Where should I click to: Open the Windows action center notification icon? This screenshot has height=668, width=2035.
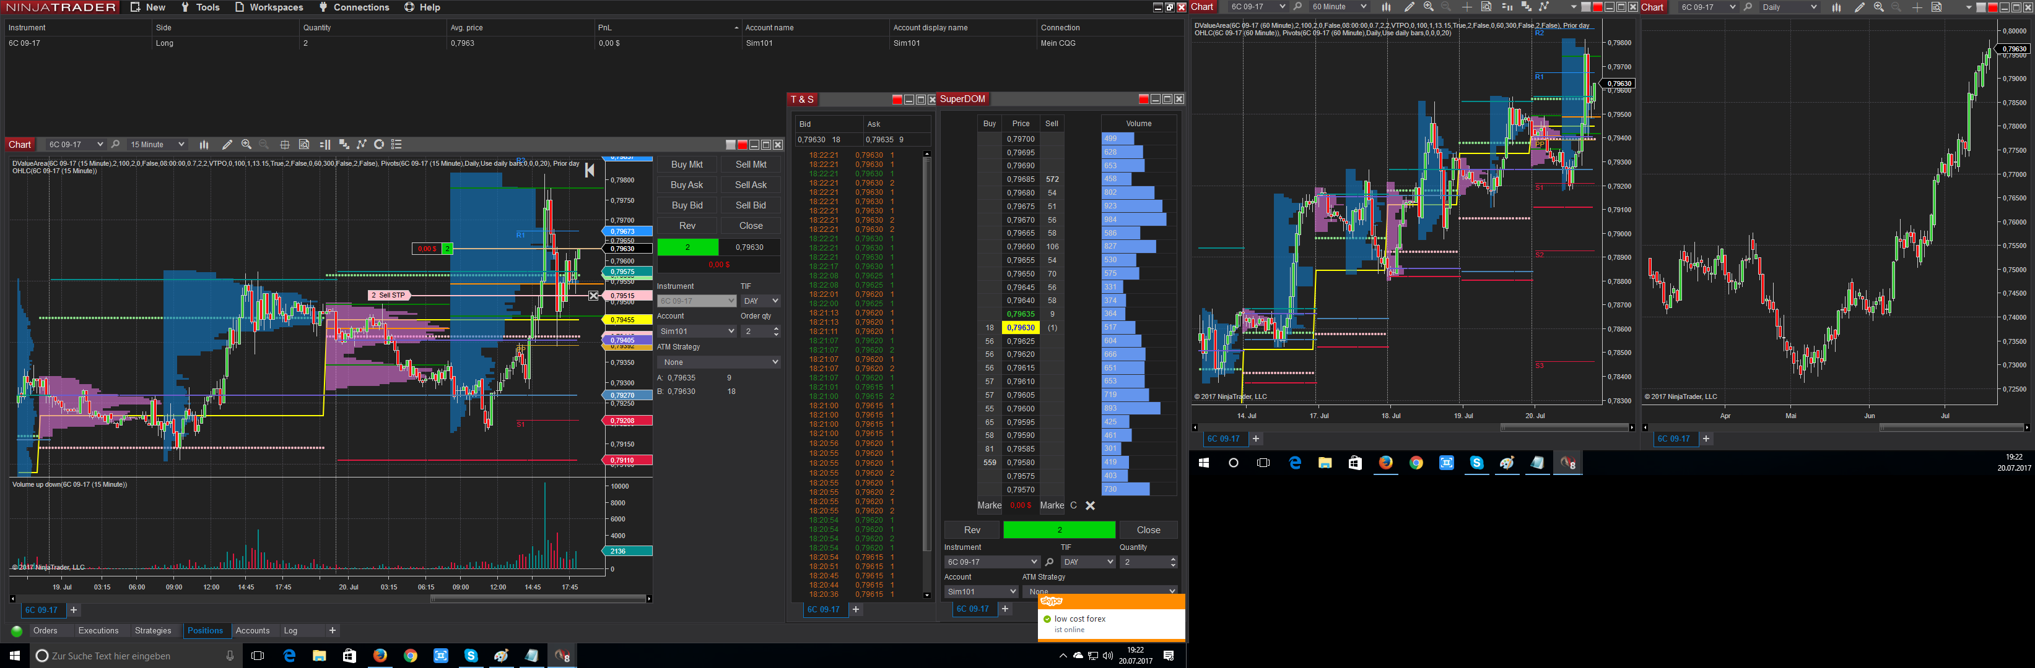coord(1169,656)
